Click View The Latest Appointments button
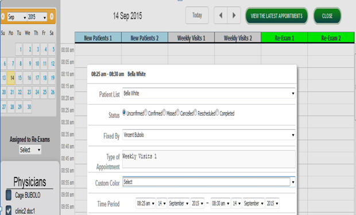 coord(277,16)
